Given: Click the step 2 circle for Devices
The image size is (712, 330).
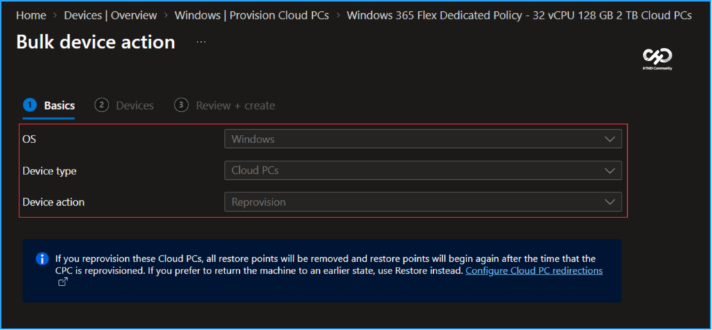Looking at the screenshot, I should coord(102,106).
